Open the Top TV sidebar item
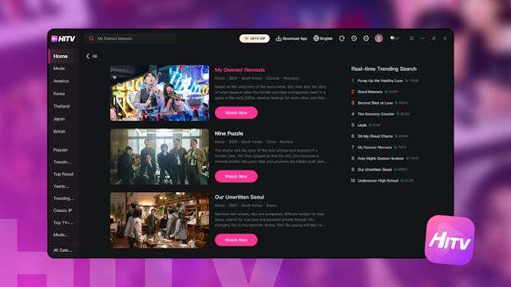The image size is (511, 287). point(63,223)
